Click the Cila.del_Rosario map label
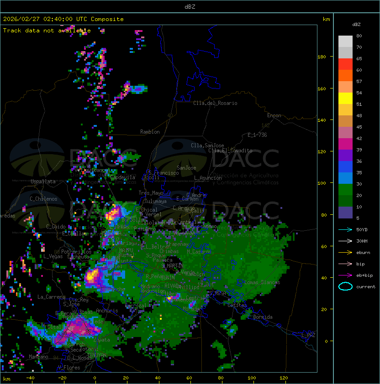 215,103
